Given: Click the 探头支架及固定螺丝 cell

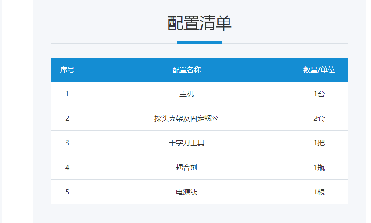Looking at the screenshot, I should [x=187, y=118].
